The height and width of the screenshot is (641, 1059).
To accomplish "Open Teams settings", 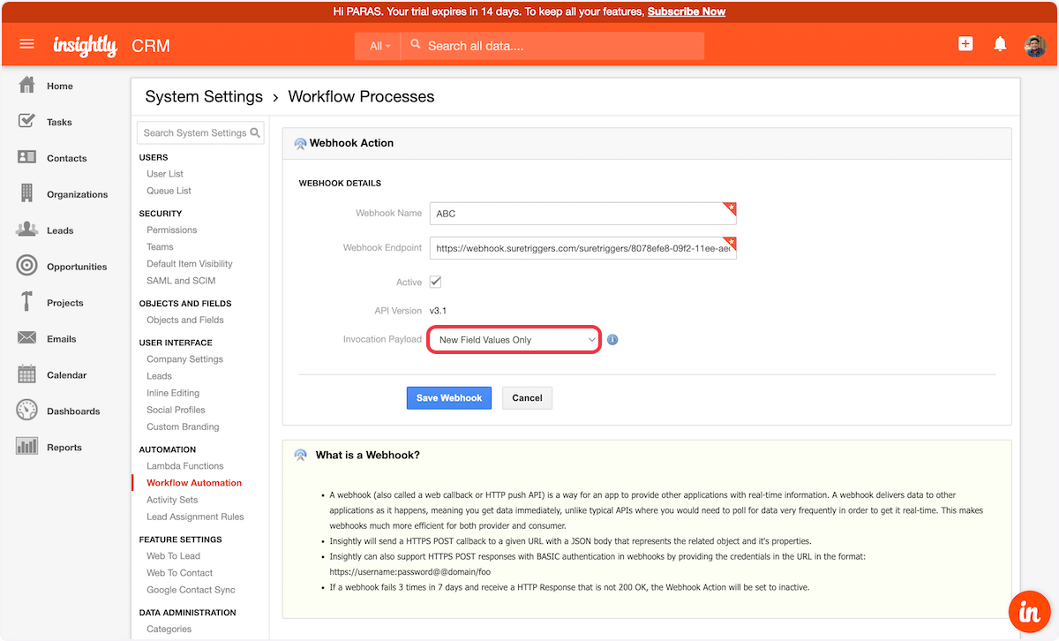I will (x=160, y=247).
